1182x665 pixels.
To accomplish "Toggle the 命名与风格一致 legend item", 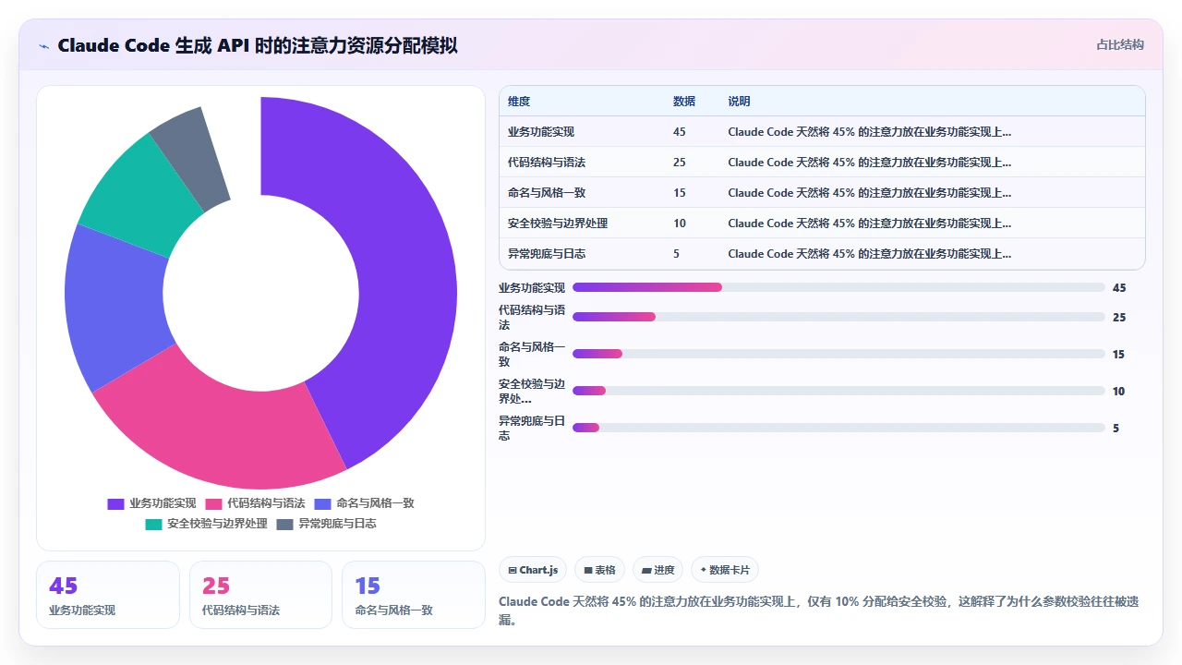I will coord(364,503).
